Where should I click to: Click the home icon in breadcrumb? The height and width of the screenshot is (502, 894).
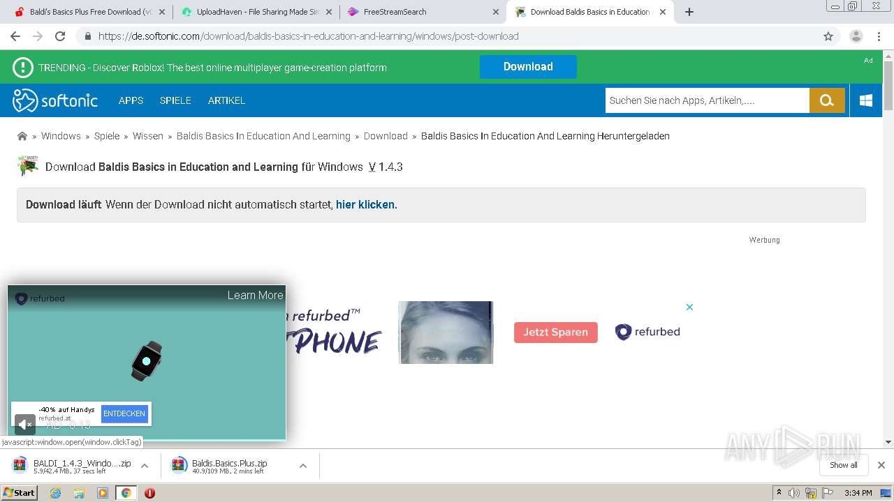click(22, 136)
